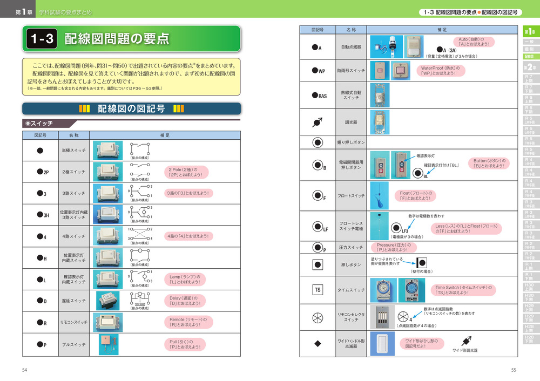Click the black diamond wide-handle switch symbol
The image size is (540, 381).
(x=318, y=343)
